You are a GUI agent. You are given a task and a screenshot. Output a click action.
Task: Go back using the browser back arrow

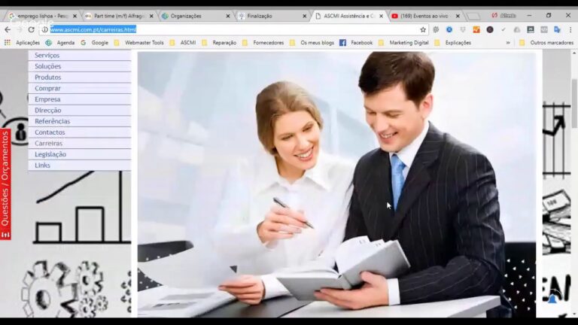(x=8, y=29)
